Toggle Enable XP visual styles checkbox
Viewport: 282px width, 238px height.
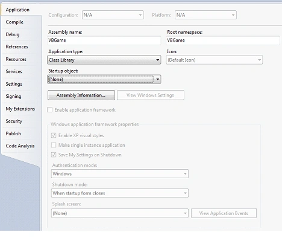click(x=54, y=135)
